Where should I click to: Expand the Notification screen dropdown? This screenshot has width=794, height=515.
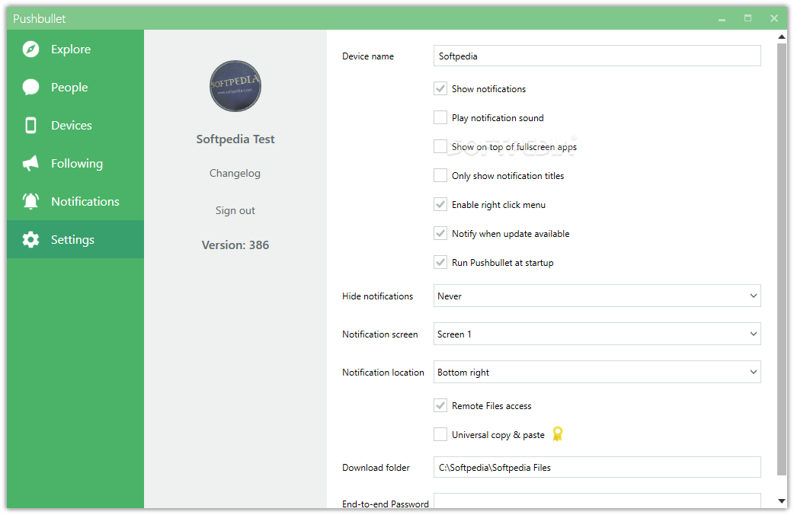(x=597, y=334)
